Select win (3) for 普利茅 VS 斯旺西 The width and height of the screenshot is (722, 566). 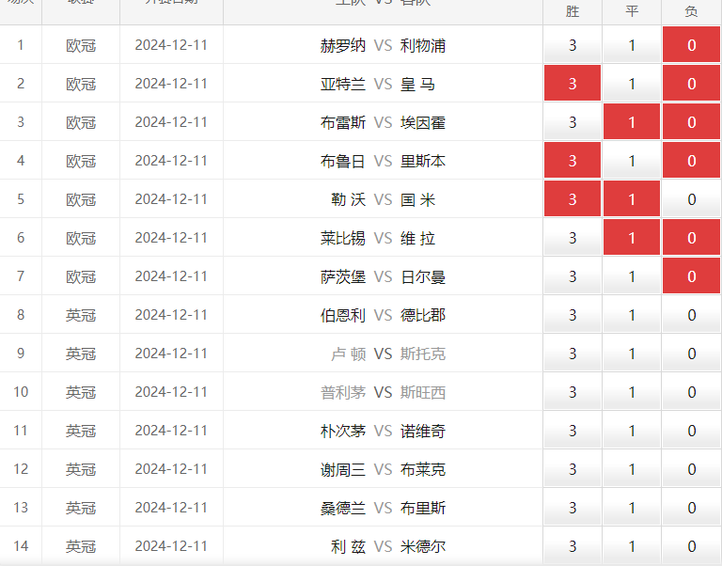573,392
